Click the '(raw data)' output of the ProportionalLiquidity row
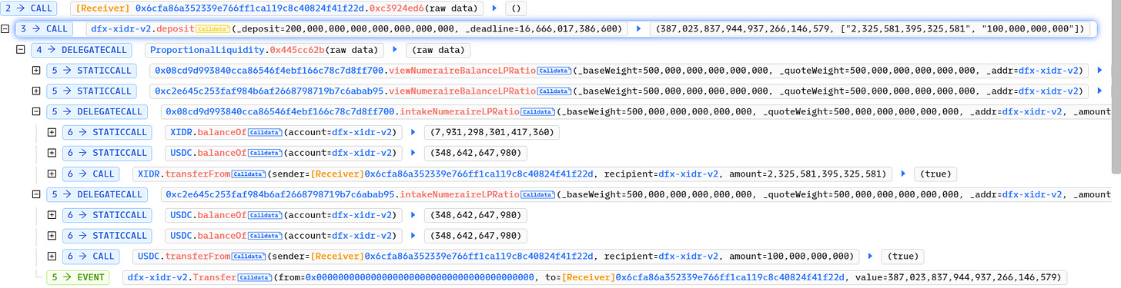This screenshot has width=1121, height=288. (x=438, y=50)
